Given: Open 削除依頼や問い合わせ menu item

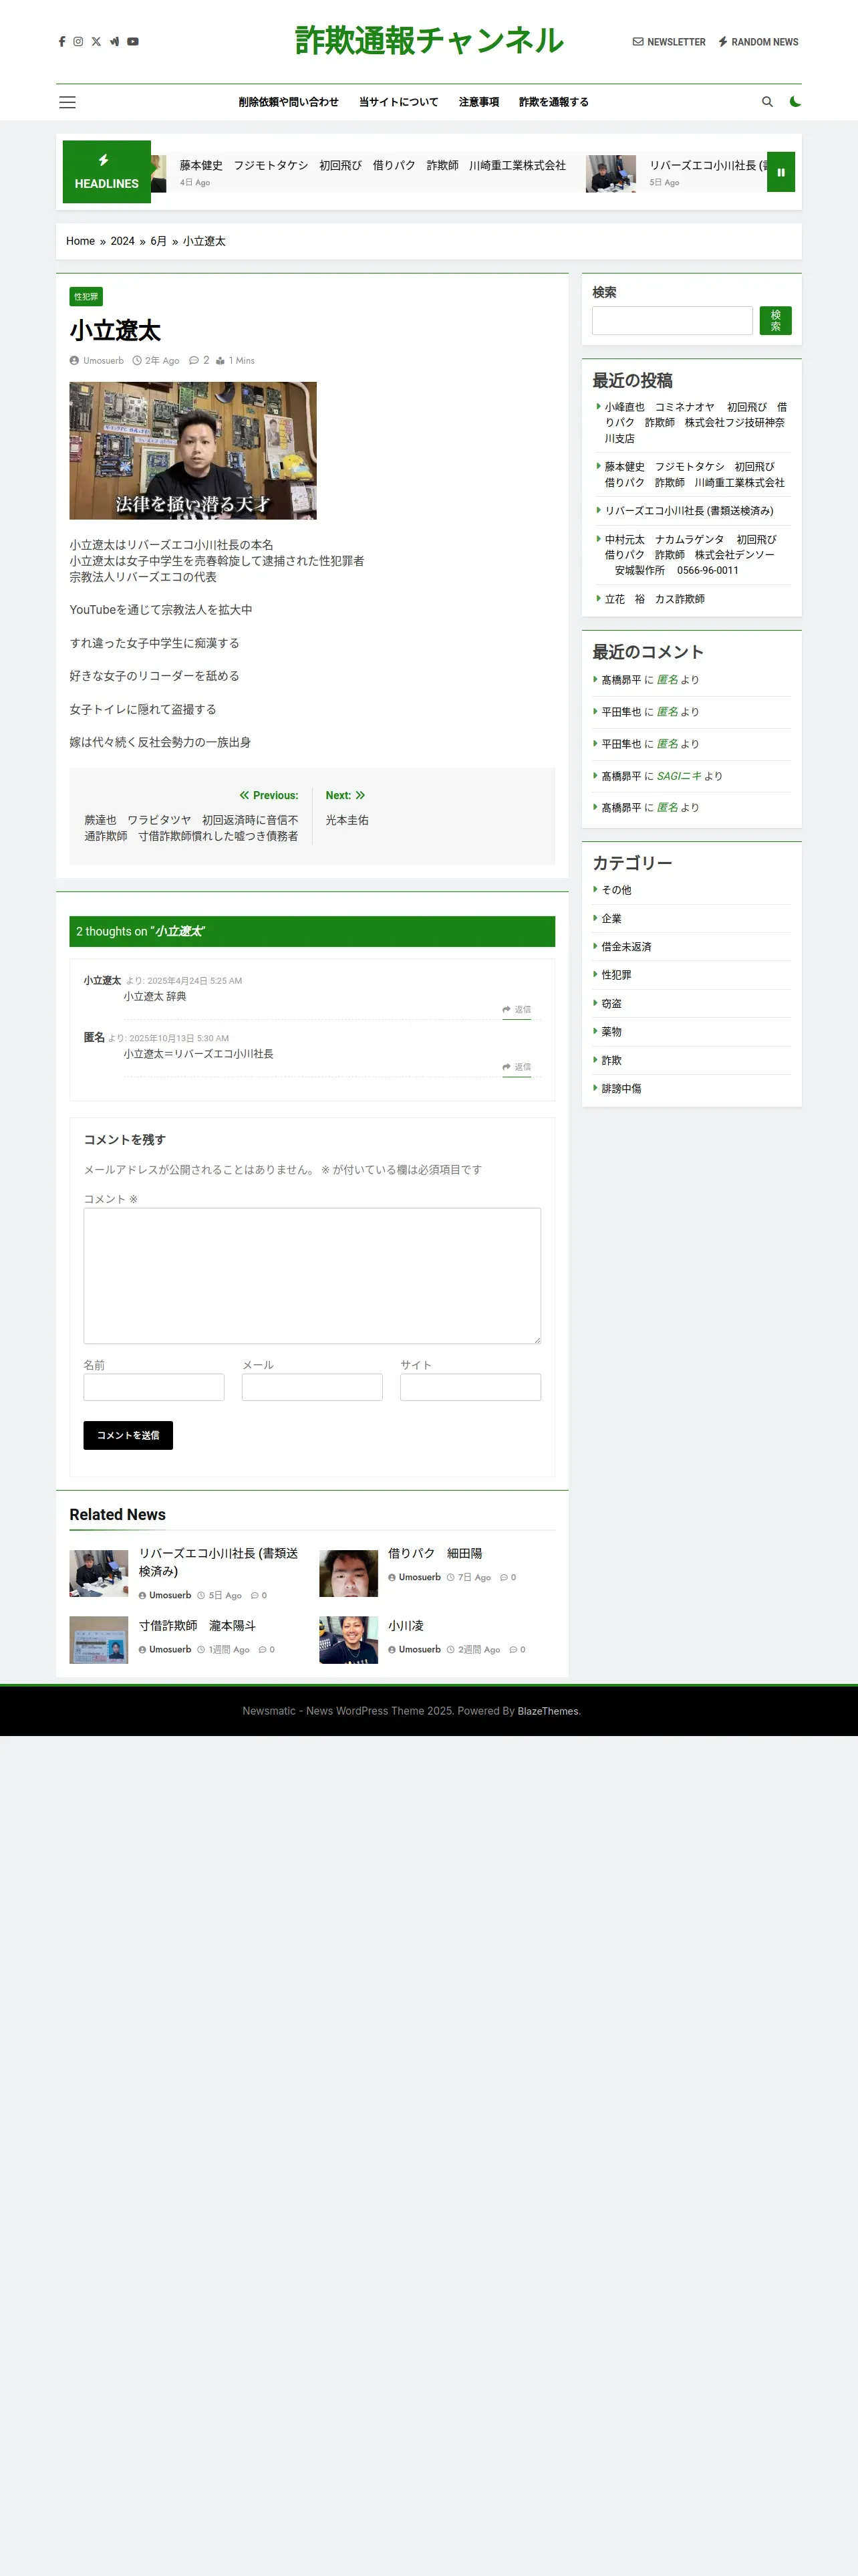Looking at the screenshot, I should coord(289,102).
